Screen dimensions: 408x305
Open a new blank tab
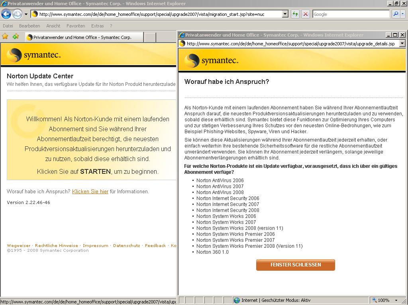click(x=150, y=37)
